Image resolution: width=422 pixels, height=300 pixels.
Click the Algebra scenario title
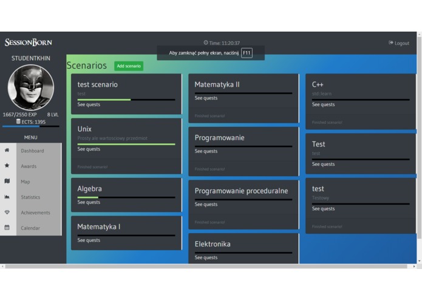click(x=90, y=189)
